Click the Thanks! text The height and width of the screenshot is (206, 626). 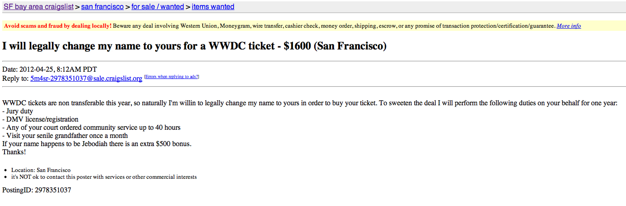tap(14, 152)
